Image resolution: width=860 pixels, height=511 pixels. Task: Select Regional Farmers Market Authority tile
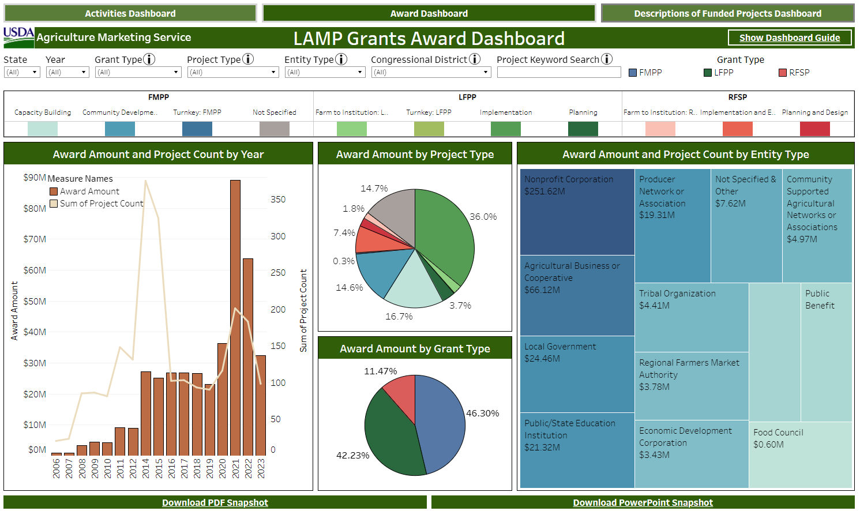692,386
